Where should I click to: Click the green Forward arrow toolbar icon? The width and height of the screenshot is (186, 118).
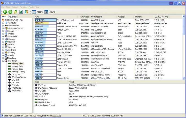click(x=10, y=12)
